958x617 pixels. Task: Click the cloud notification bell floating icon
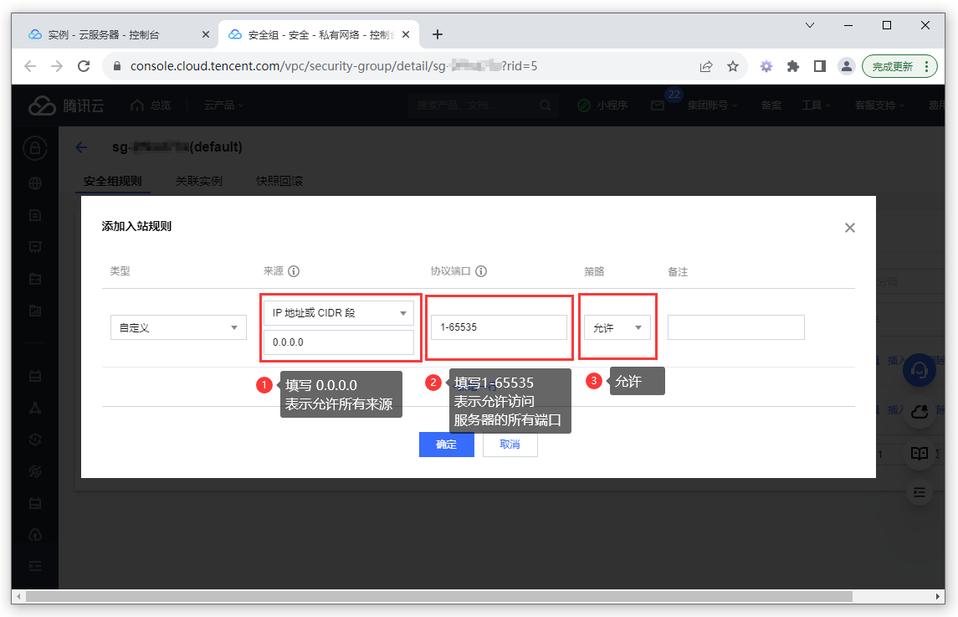pyautogui.click(x=919, y=411)
